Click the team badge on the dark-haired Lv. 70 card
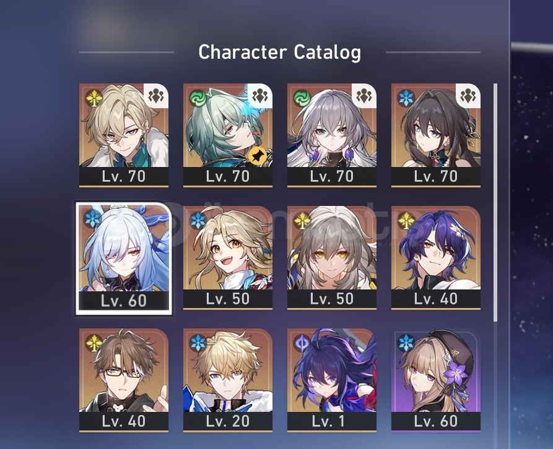The image size is (553, 449). click(x=468, y=95)
